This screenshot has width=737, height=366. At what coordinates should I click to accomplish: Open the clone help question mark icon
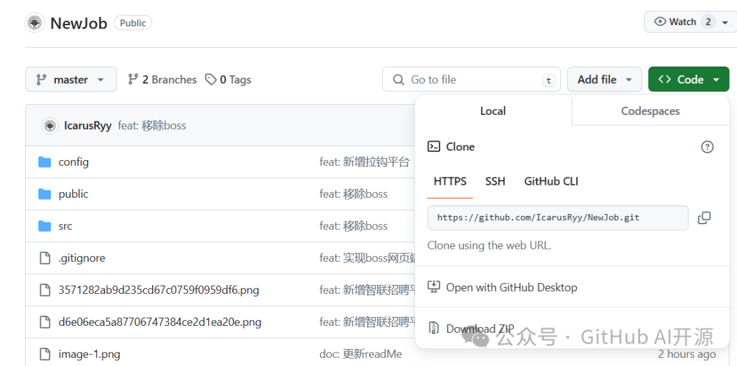pyautogui.click(x=707, y=147)
